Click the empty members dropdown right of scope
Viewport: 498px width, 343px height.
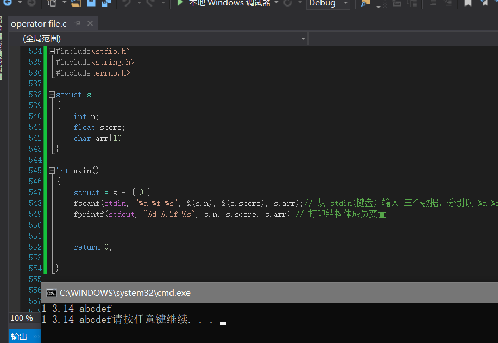point(404,39)
